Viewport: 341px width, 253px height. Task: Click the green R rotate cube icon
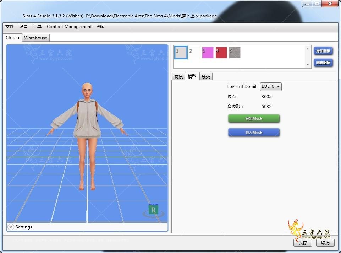(153, 210)
